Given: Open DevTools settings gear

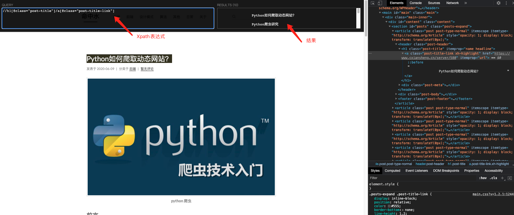Looking at the screenshot, I should click(x=499, y=3).
